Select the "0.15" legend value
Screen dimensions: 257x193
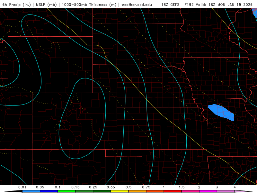(75, 187)
